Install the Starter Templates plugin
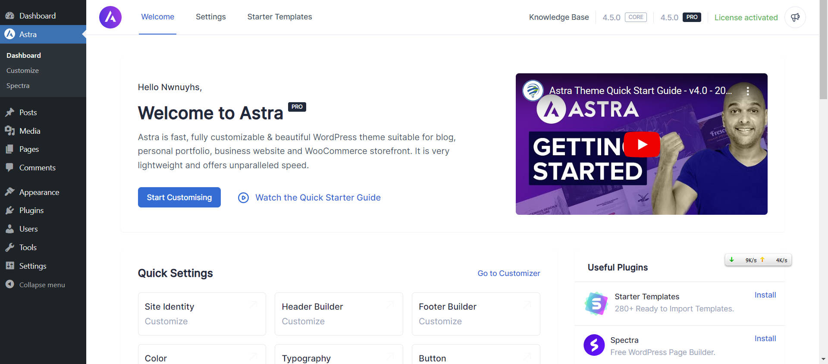 pos(765,295)
